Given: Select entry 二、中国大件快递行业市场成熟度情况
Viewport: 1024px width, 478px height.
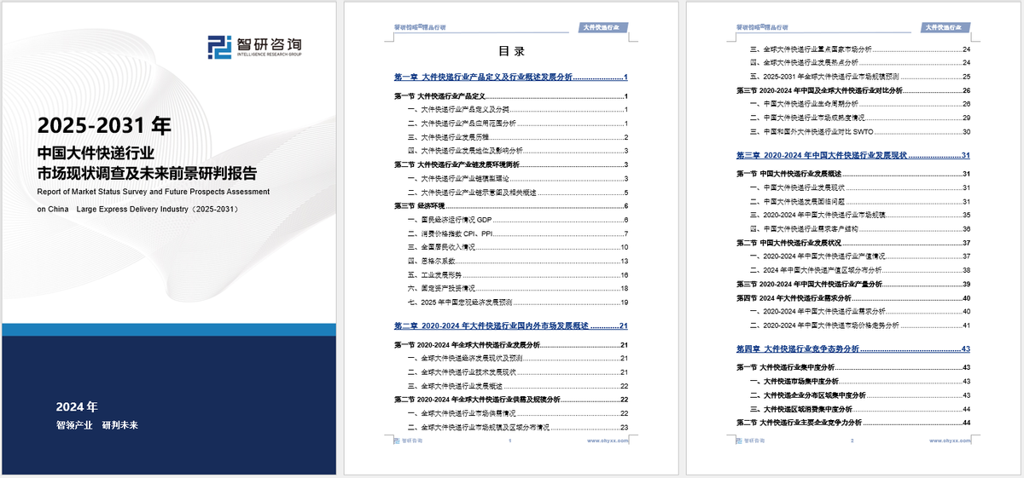Looking at the screenshot, I should pyautogui.click(x=859, y=118).
